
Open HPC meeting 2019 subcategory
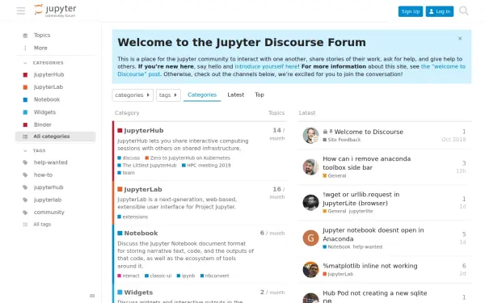206,166
